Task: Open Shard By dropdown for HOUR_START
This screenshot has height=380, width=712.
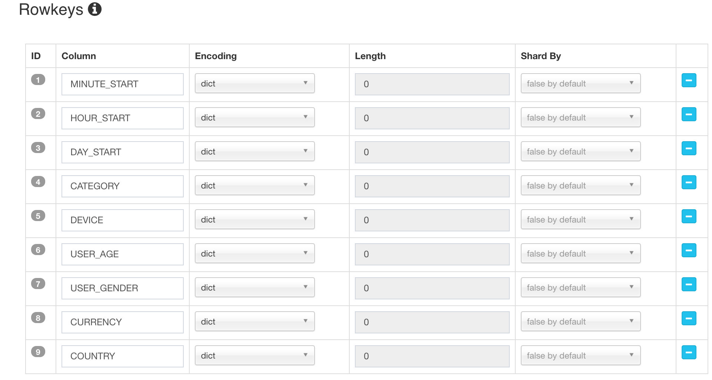Action: pyautogui.click(x=580, y=118)
